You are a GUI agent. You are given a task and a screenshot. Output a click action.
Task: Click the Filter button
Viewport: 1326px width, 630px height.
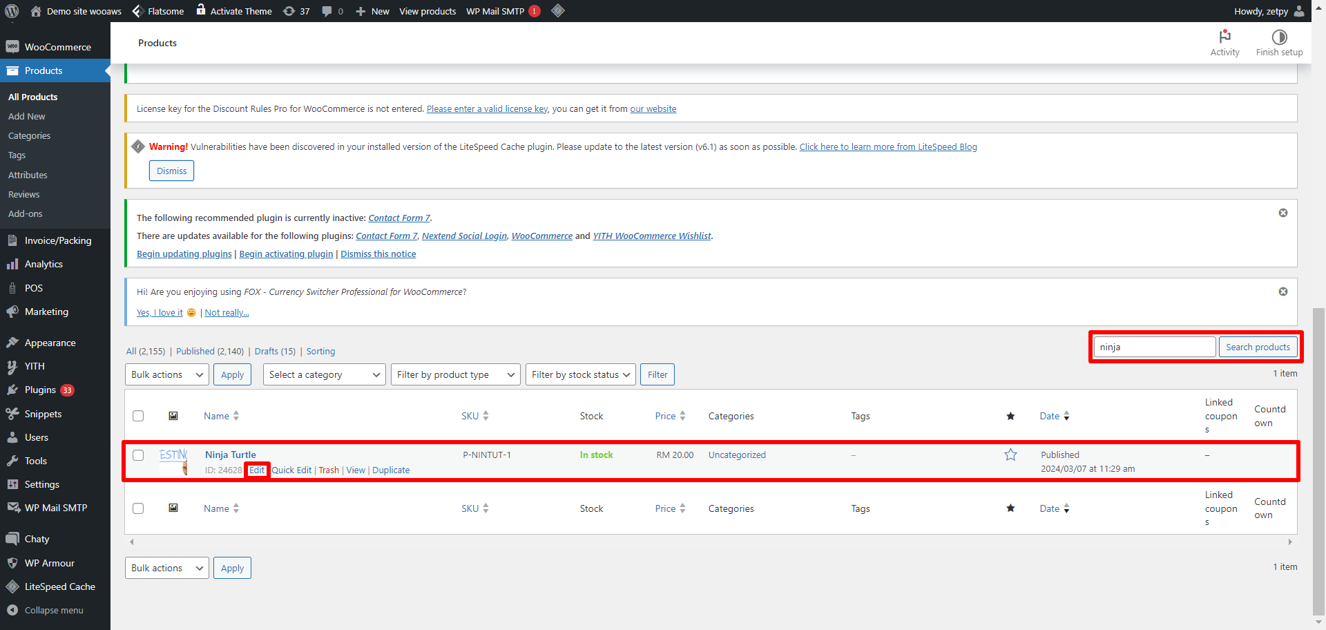(x=657, y=374)
